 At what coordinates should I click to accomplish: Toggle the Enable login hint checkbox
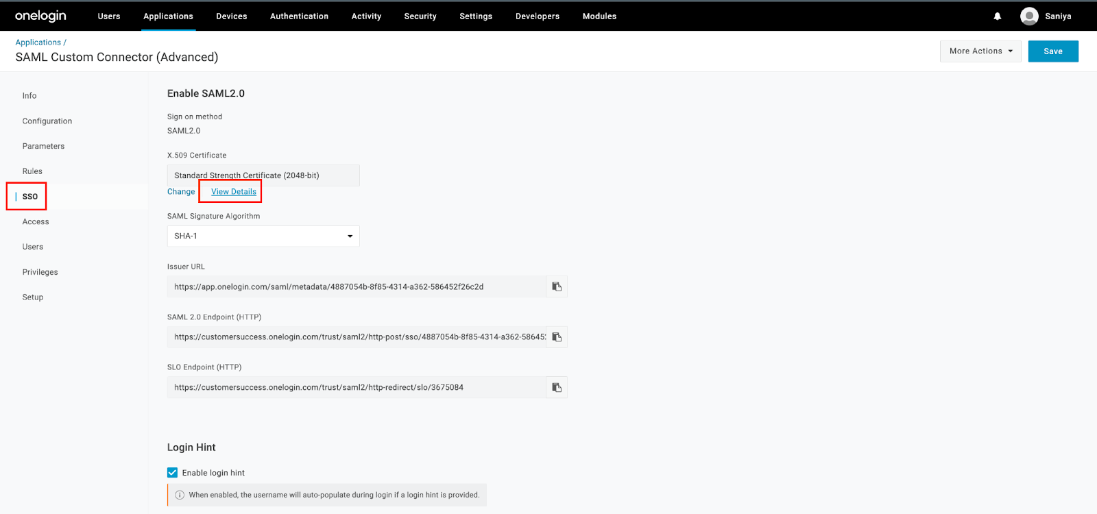pos(173,473)
